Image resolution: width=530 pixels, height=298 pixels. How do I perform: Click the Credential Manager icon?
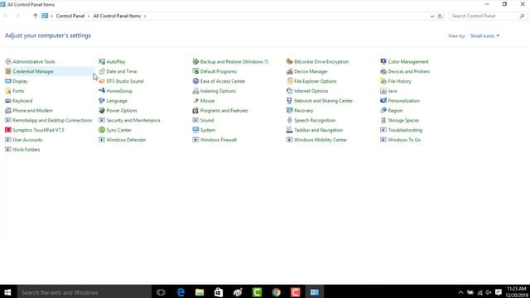point(8,71)
